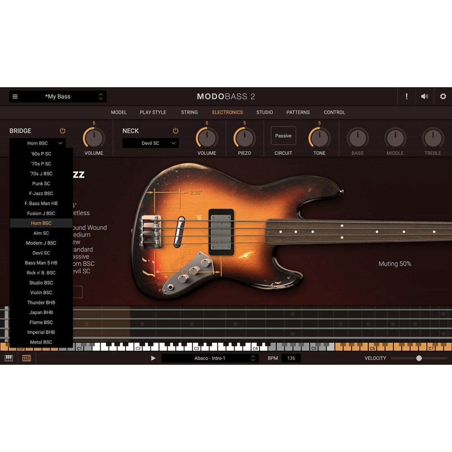Click the BPM value field 136
Screen dimensions: 452x452
291,358
